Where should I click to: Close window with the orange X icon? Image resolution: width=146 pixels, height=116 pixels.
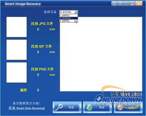[139, 3]
